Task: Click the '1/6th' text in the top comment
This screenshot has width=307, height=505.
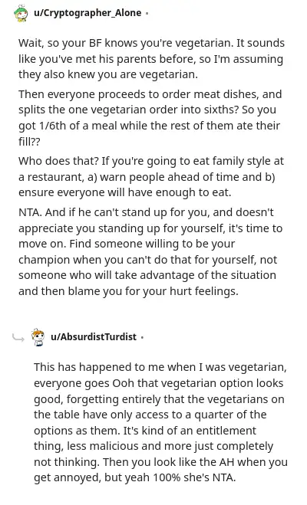Action: [52, 126]
